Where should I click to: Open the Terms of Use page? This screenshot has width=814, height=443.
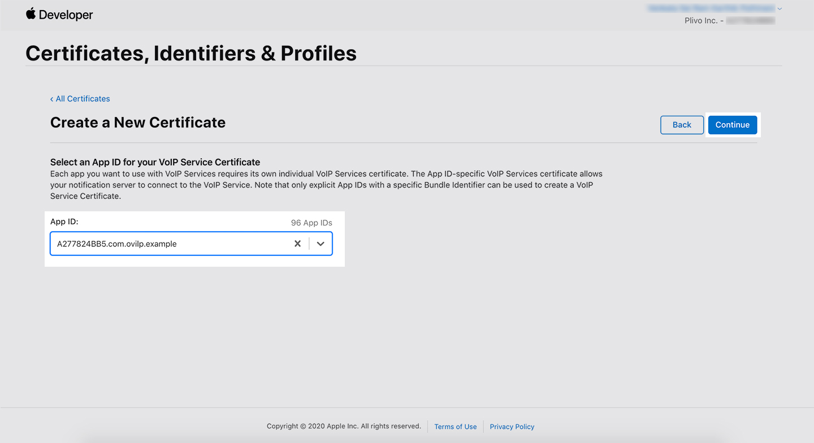click(455, 427)
